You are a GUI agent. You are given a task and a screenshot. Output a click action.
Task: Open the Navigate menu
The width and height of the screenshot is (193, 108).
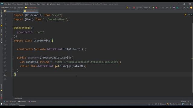coord(20,4)
